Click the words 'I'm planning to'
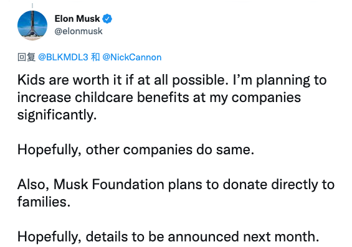Viewport: 352px width, 247px height. pyautogui.click(x=280, y=80)
